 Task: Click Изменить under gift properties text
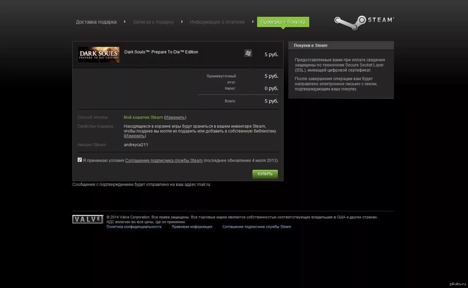pos(135,136)
